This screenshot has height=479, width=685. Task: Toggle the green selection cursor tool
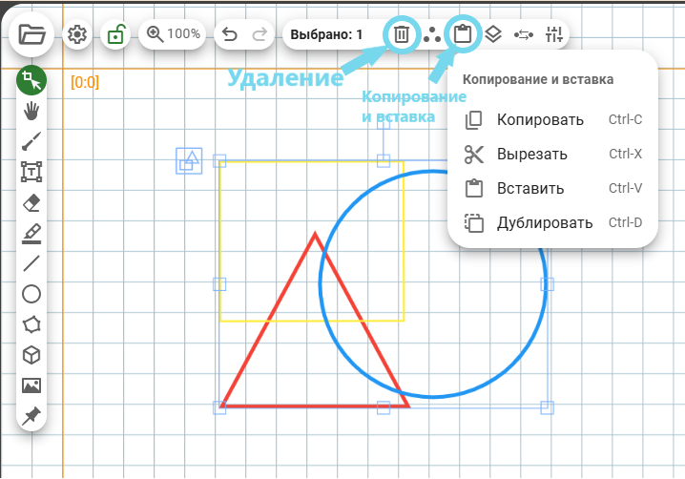pos(31,81)
